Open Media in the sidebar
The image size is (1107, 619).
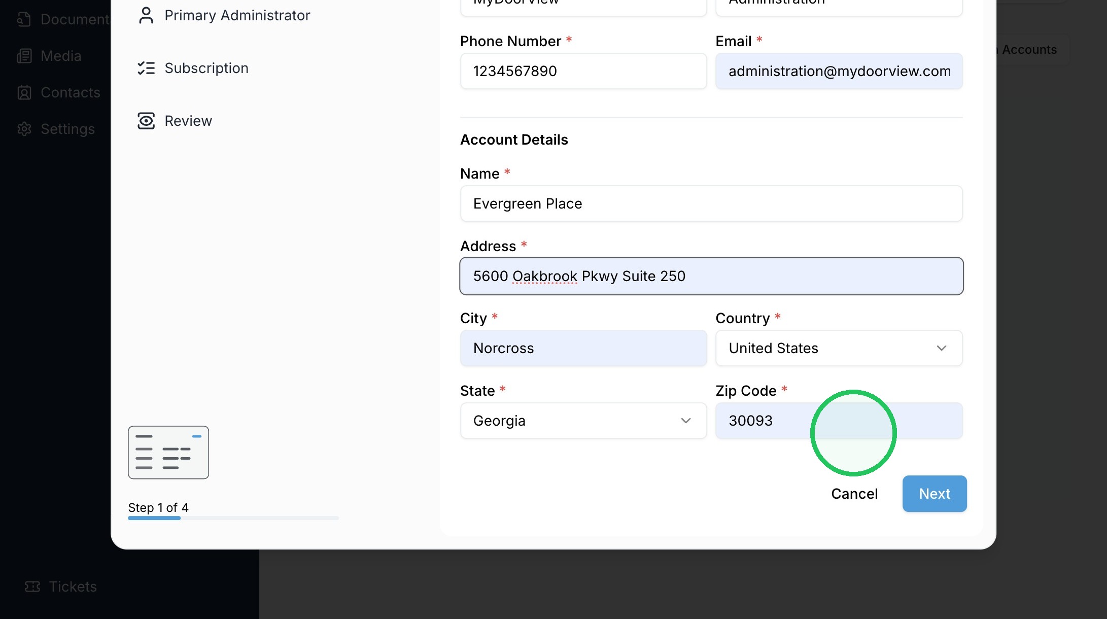49,56
